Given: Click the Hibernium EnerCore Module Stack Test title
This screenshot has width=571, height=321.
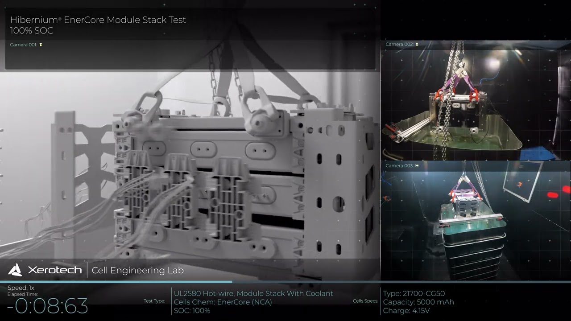Looking at the screenshot, I should (x=98, y=20).
